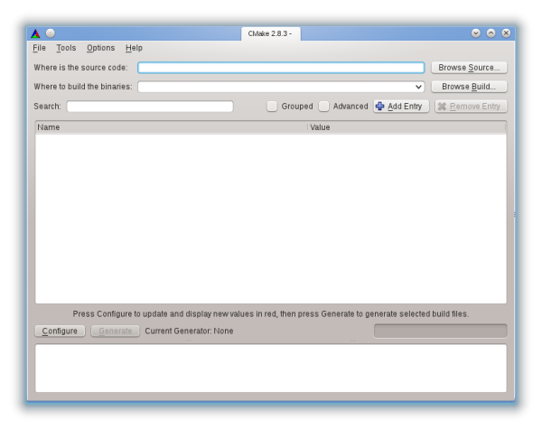Open the Options menu

pos(100,48)
